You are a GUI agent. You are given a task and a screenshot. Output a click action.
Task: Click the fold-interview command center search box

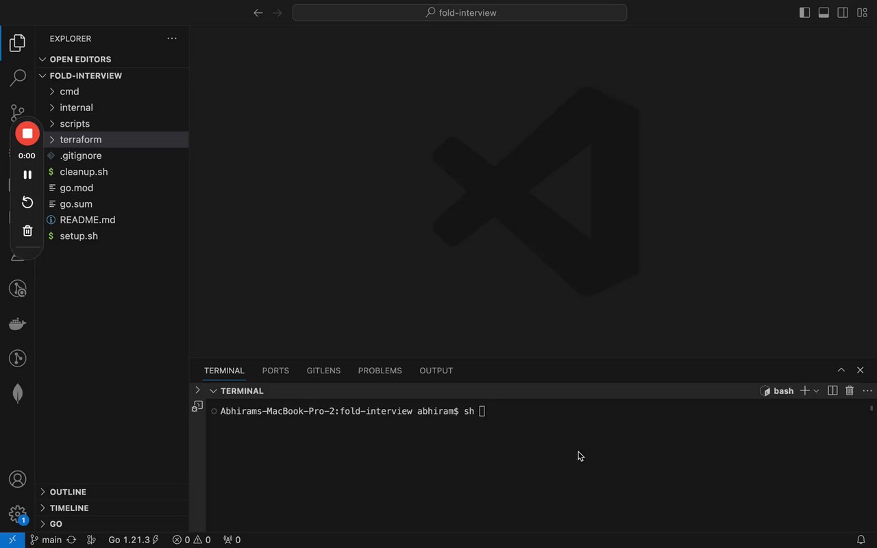(460, 12)
